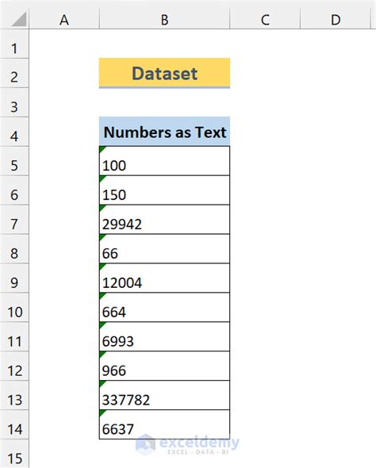Screen dimensions: 376x468
Task: Select the cell containing 12004
Action: click(164, 278)
